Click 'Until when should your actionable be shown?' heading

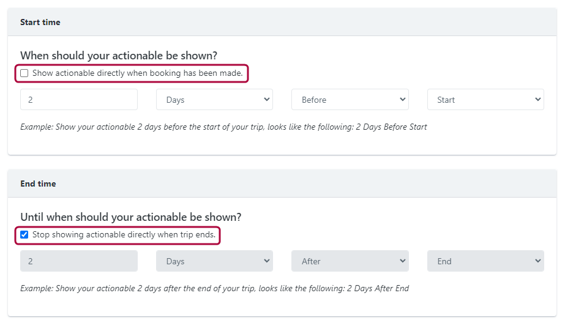coord(131,217)
